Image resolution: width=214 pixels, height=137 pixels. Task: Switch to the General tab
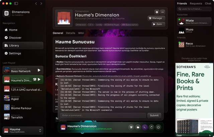click(x=58, y=33)
